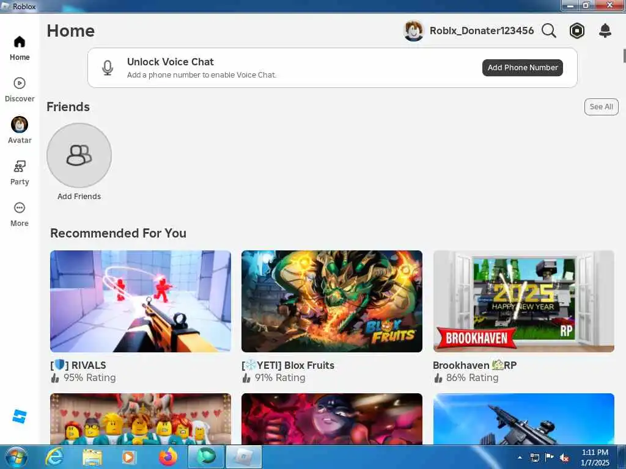Click the Roblox taskbar button
The image size is (626, 469).
coord(244,457)
